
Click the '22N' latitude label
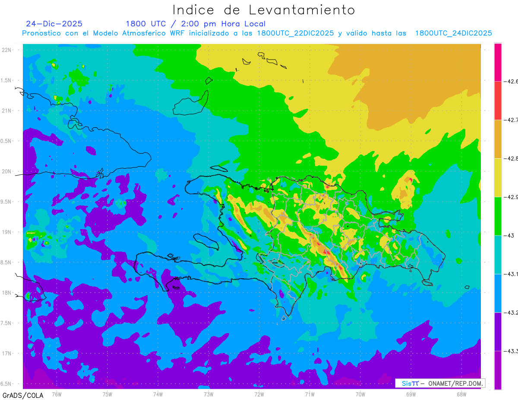(x=6, y=50)
